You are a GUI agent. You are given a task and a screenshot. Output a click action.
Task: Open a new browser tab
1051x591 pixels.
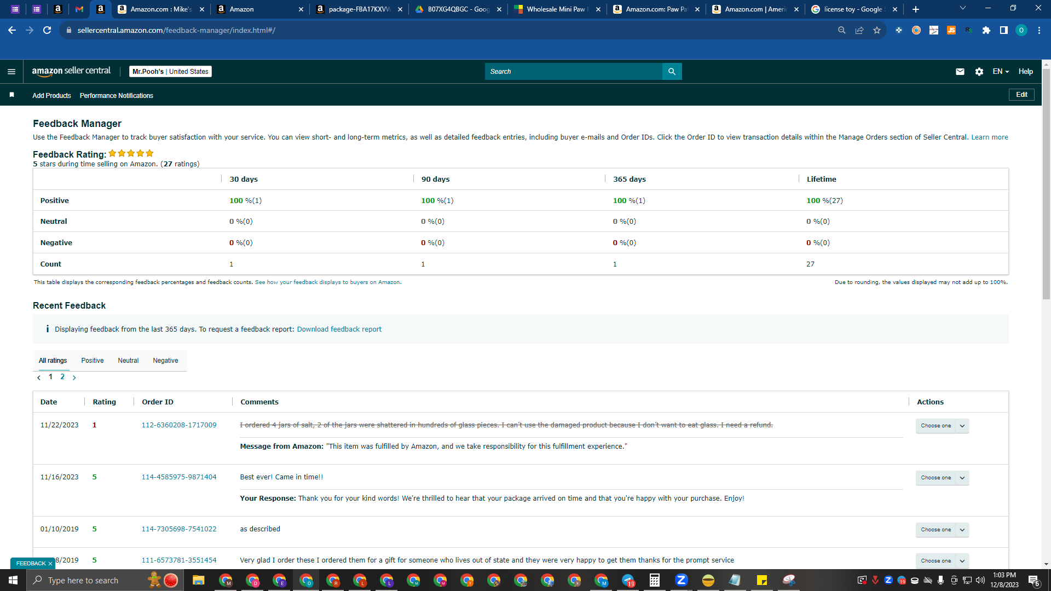916,9
